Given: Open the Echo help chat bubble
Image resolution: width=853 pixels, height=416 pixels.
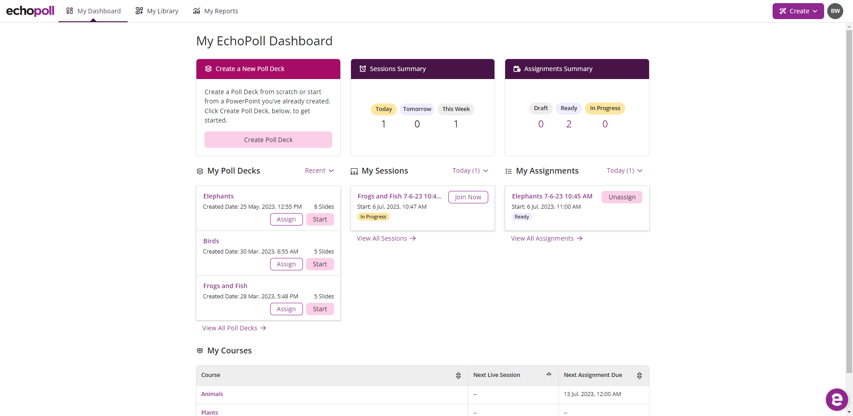Looking at the screenshot, I should pyautogui.click(x=837, y=400).
